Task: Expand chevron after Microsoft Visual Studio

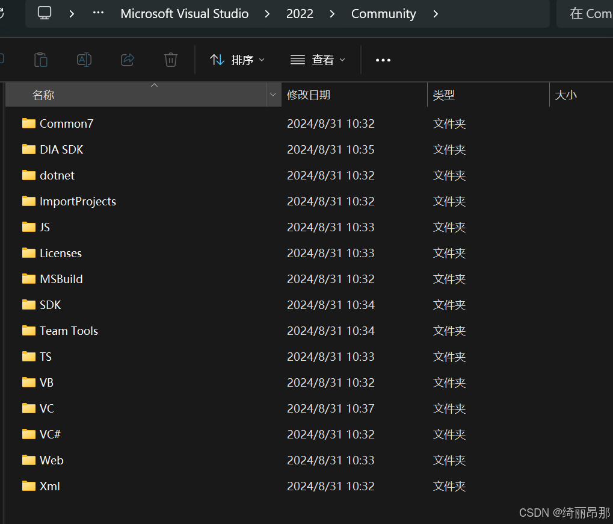Action: 268,14
